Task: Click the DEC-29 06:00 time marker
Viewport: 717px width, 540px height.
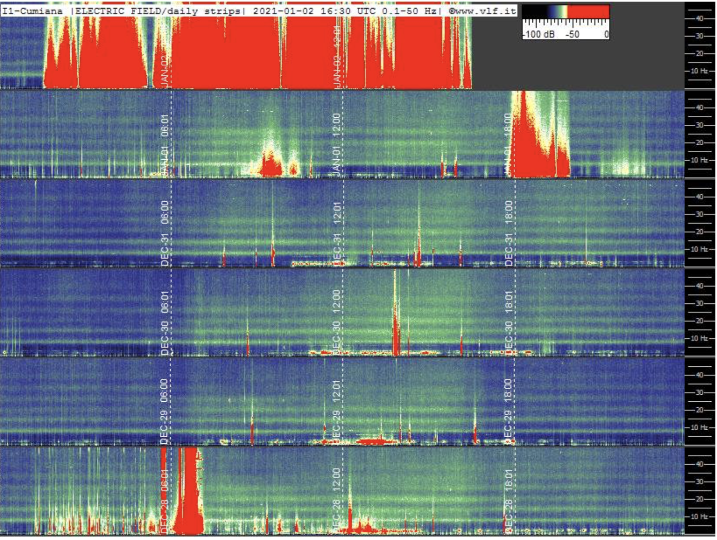Action: tap(164, 411)
